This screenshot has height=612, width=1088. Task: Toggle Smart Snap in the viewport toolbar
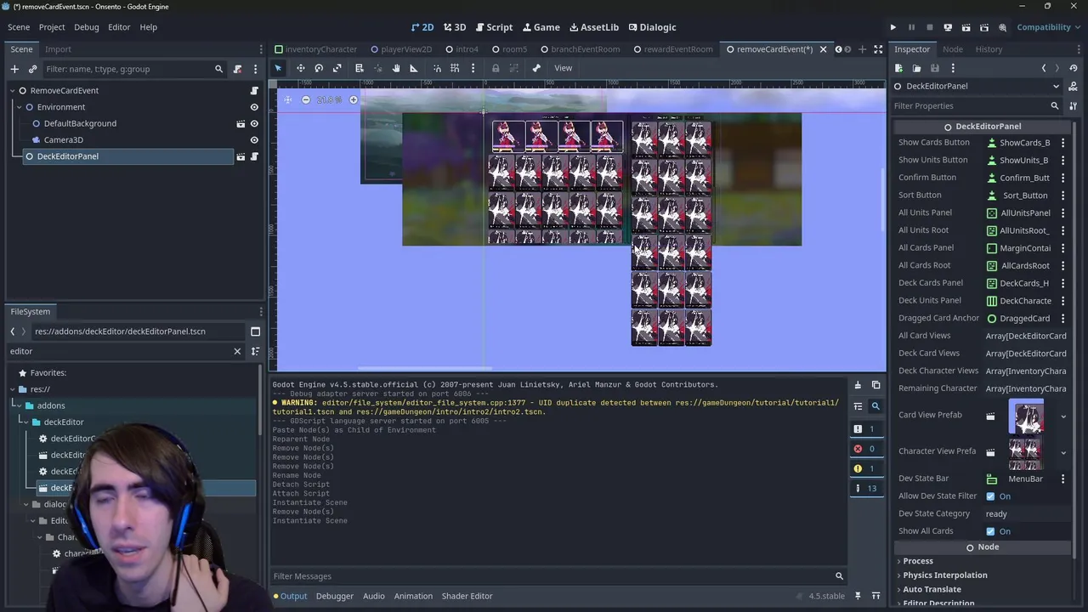(x=437, y=68)
